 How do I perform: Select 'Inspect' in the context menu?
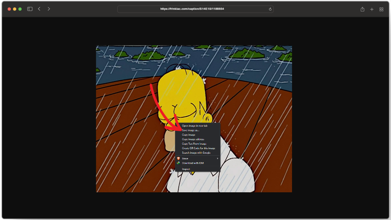198,169
